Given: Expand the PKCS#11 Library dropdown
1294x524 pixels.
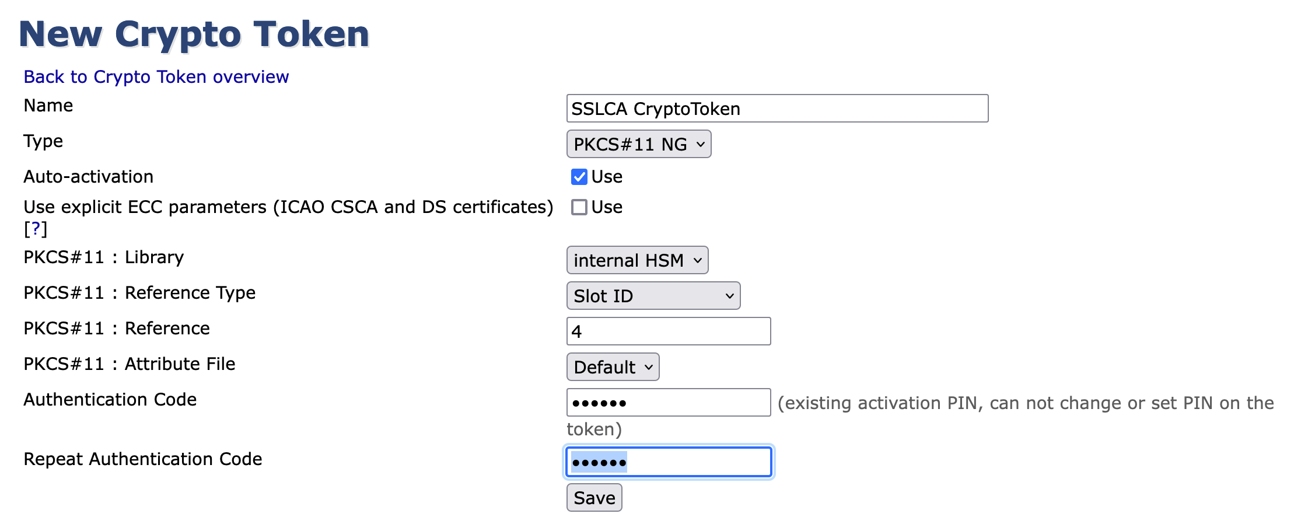Looking at the screenshot, I should click(637, 260).
